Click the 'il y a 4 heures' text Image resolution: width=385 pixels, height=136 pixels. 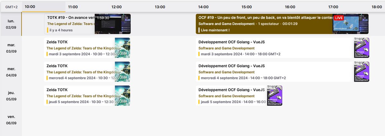[61, 30]
